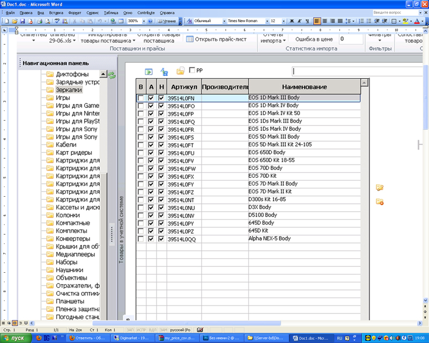
Task: Click the Наименование column header
Action: (x=304, y=87)
